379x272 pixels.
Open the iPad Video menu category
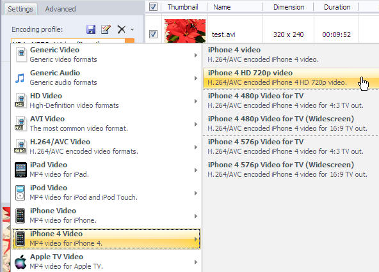click(x=106, y=169)
